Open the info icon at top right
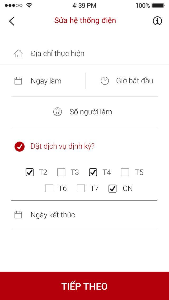 tap(157, 21)
